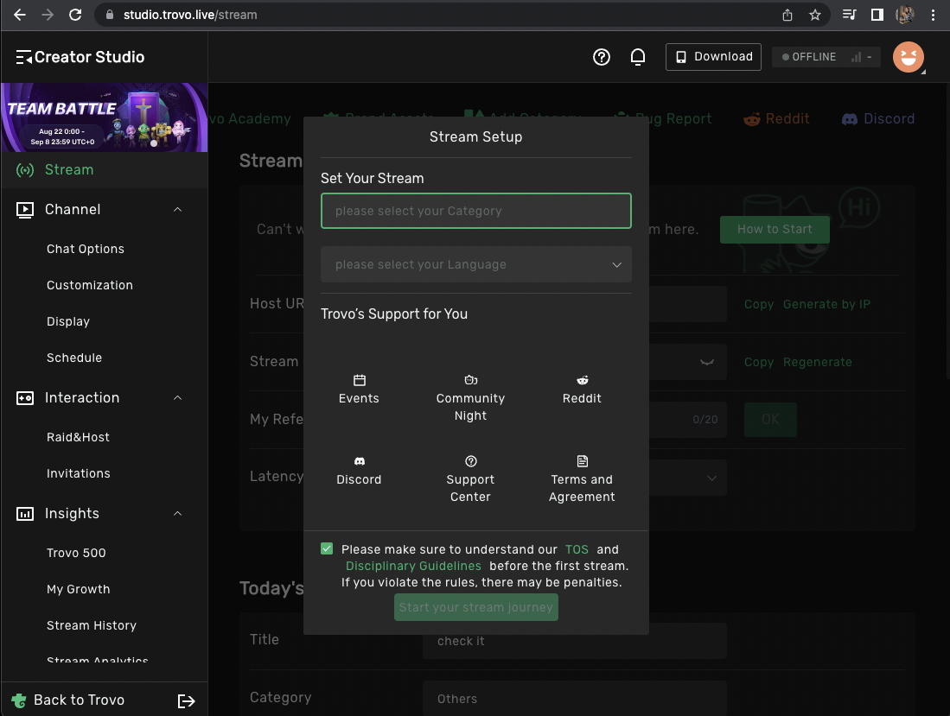The height and width of the screenshot is (716, 950).
Task: Uncheck the TOS agreement checkbox
Action: [327, 548]
